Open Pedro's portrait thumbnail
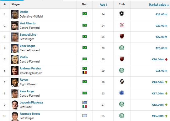The image size is (170, 121). click(x=15, y=59)
